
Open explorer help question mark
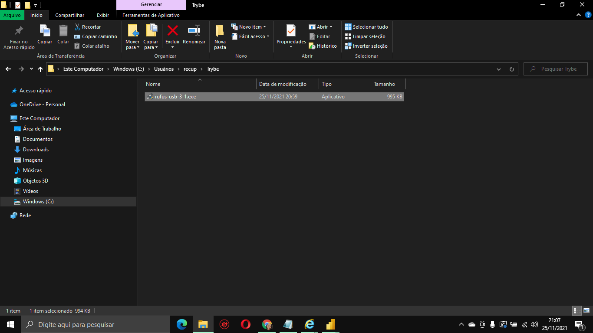pos(587,15)
